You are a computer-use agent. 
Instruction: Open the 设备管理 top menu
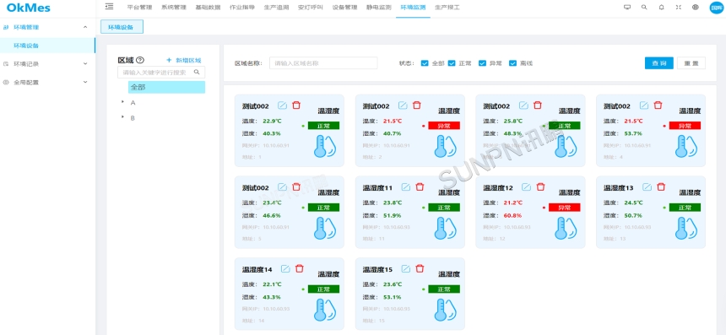tap(345, 8)
